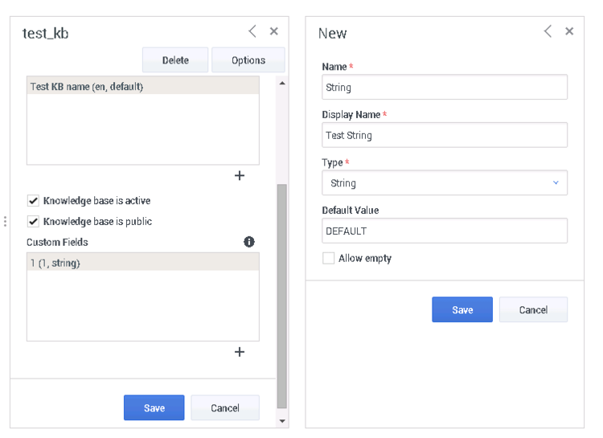Image resolution: width=603 pixels, height=438 pixels.
Task: Close the test_kb panel
Action: click(x=274, y=31)
